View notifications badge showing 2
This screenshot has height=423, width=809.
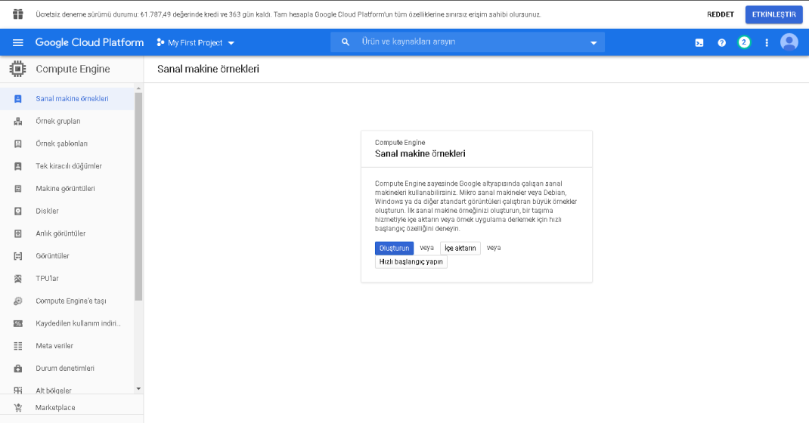[x=744, y=42]
